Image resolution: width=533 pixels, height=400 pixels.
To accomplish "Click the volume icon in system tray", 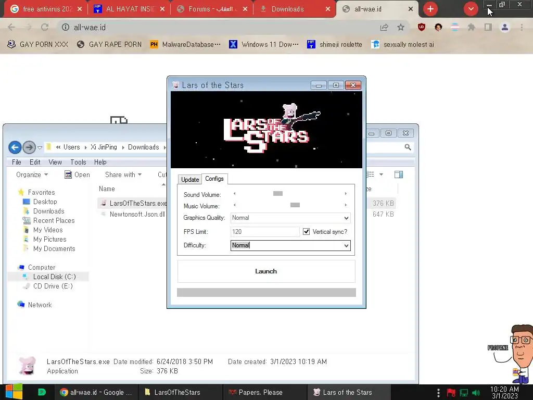I will coord(476,393).
